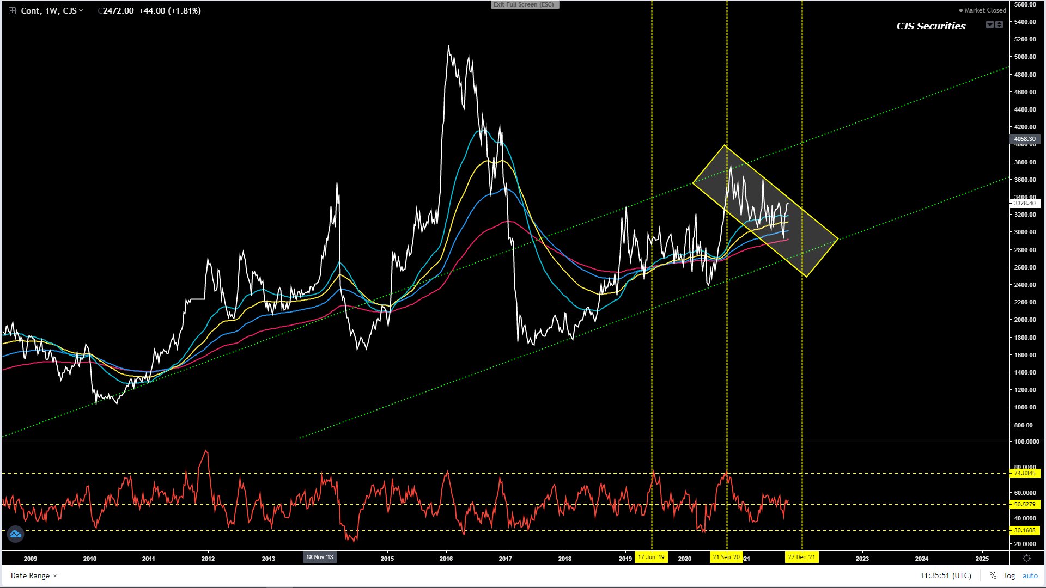This screenshot has width=1046, height=588.
Task: Click the maximize pane up-down arrows icon
Action: [999, 24]
